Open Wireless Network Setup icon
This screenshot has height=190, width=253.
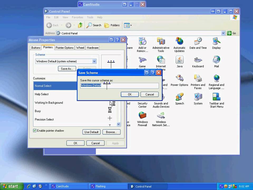click(161, 119)
